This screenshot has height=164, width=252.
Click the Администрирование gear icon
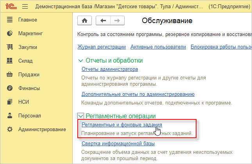10,129
